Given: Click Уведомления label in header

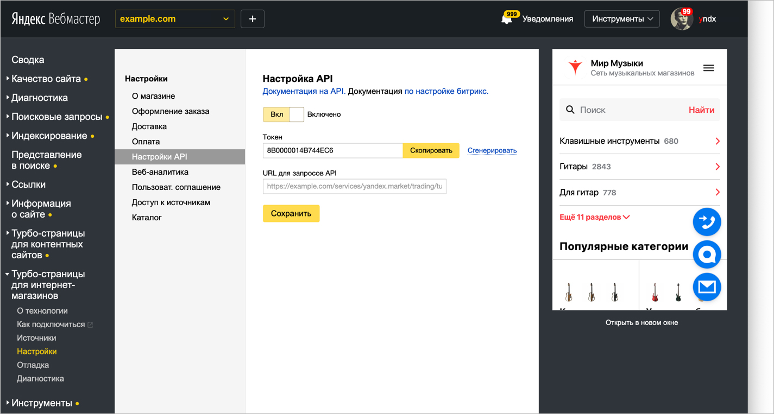Looking at the screenshot, I should coord(548,19).
